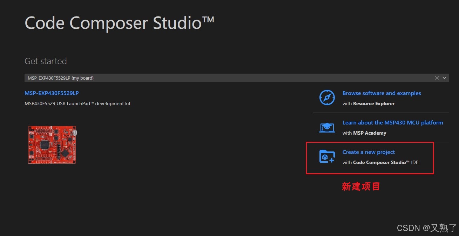Click 'with Code Composer Studio™ IDE' text
This screenshot has width=459, height=236.
coord(380,162)
